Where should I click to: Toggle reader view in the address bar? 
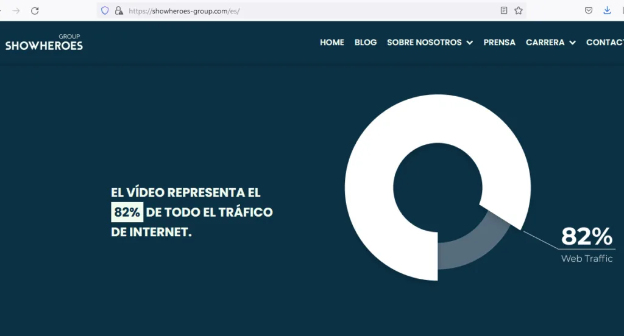click(x=504, y=10)
